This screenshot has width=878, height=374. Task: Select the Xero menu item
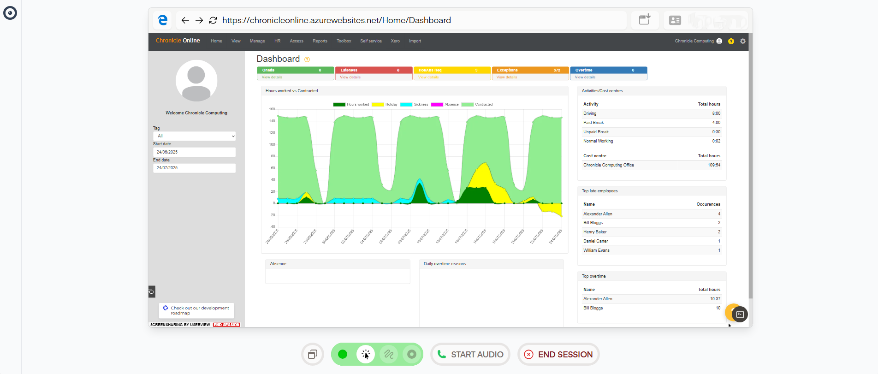coord(395,41)
